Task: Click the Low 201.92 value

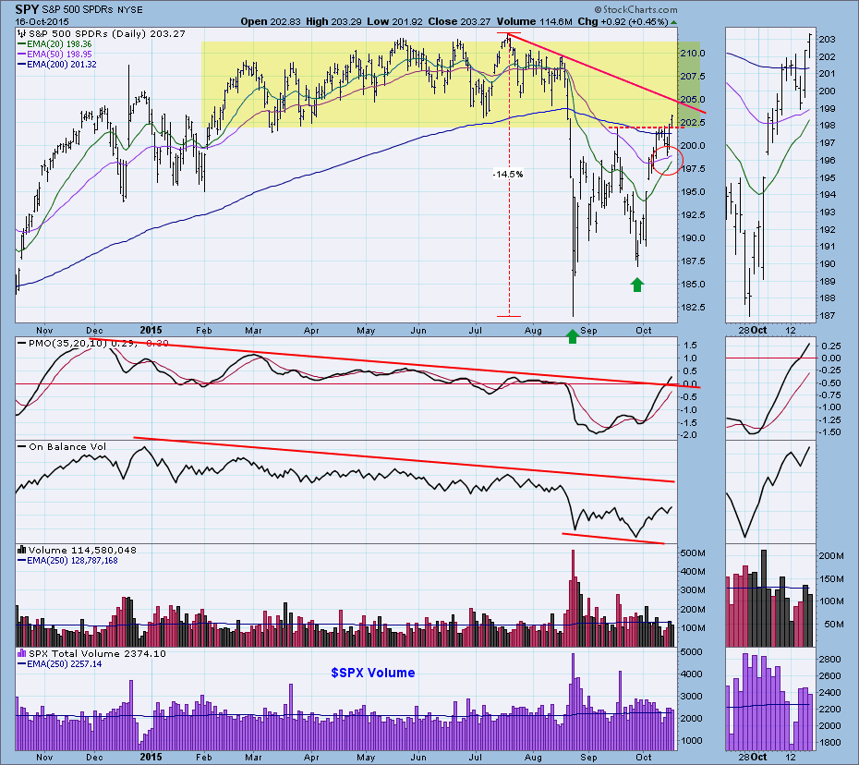Action: click(395, 22)
